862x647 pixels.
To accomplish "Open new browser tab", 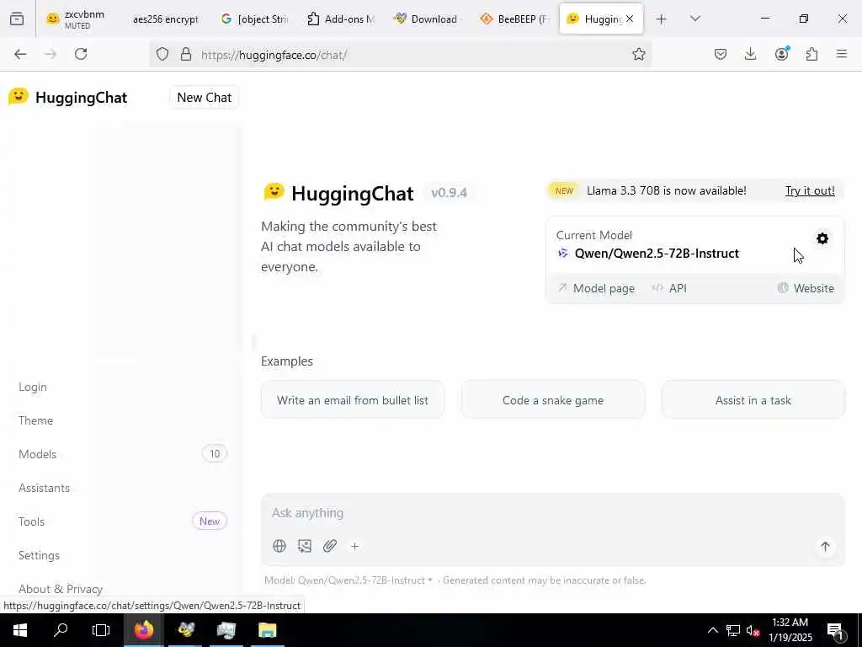I will (x=662, y=19).
